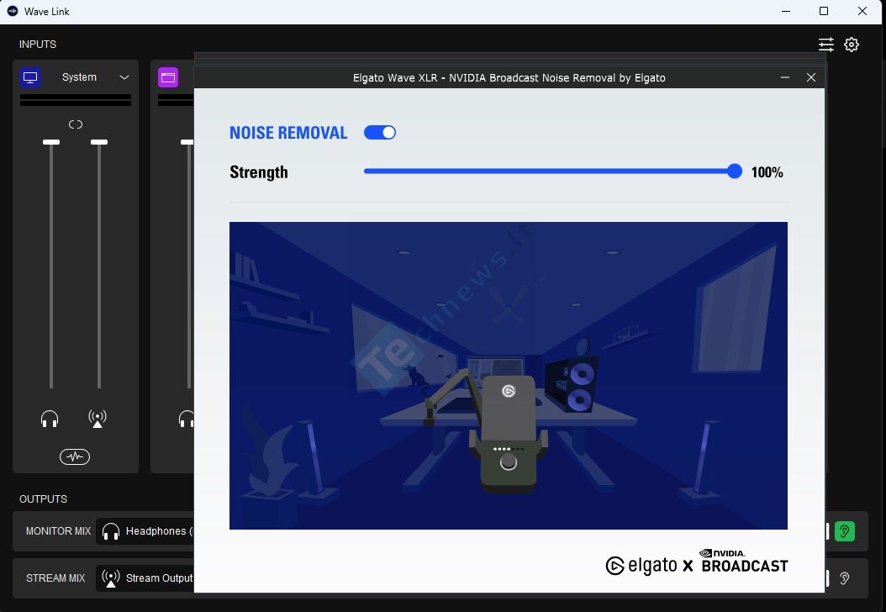This screenshot has height=612, width=886.
Task: Toggle the Noise Removal switch
Action: (x=380, y=132)
